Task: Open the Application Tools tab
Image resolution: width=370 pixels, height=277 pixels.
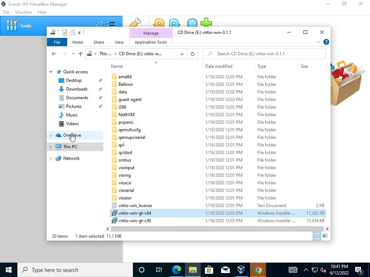Action: (x=151, y=42)
